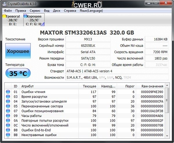Click the blue status orb for Ошибки чтения
Viewport: 174px width, 143px height.
8,92
